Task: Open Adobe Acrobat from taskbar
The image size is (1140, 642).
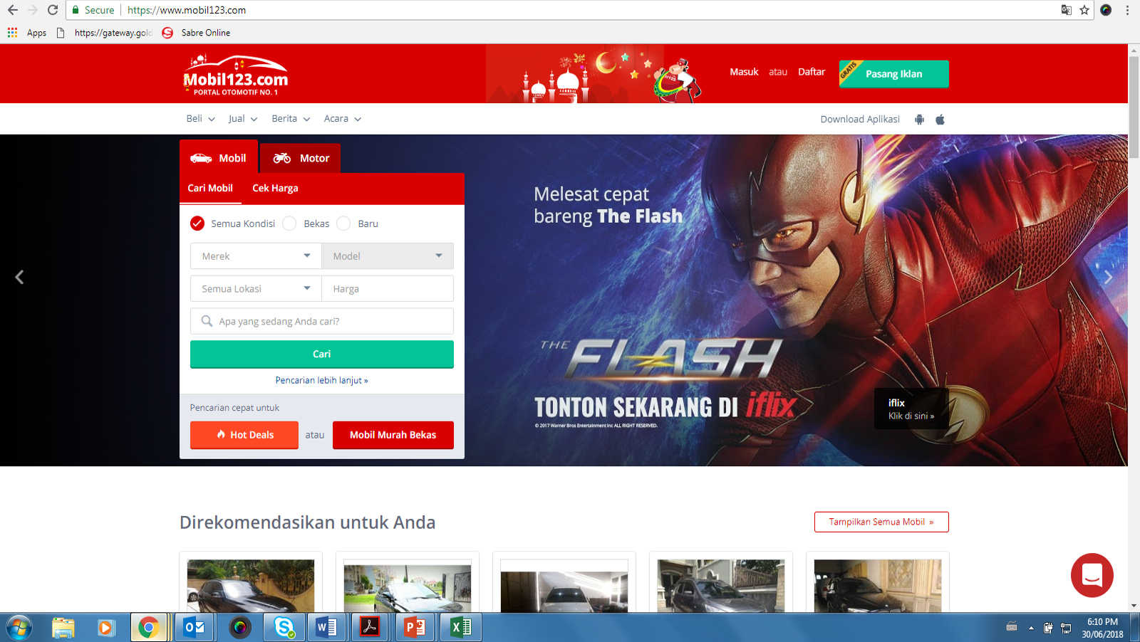Action: [369, 628]
